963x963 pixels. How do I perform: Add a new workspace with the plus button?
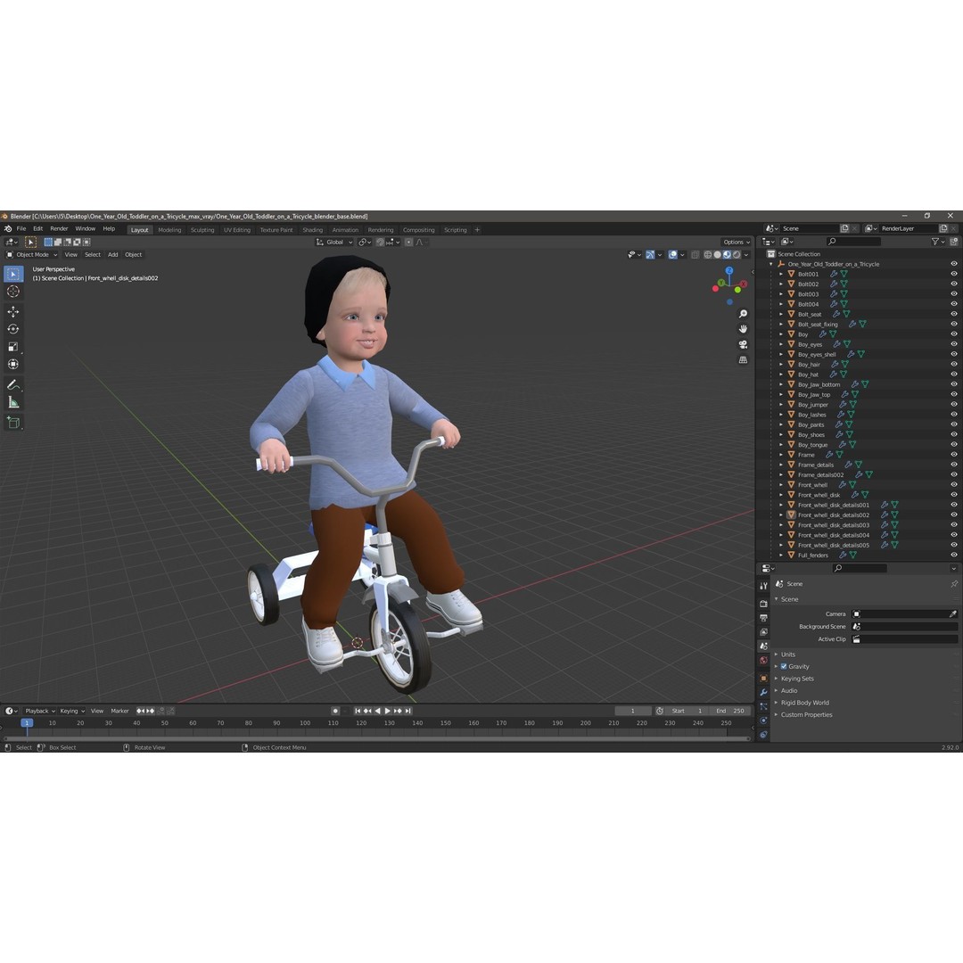click(477, 230)
